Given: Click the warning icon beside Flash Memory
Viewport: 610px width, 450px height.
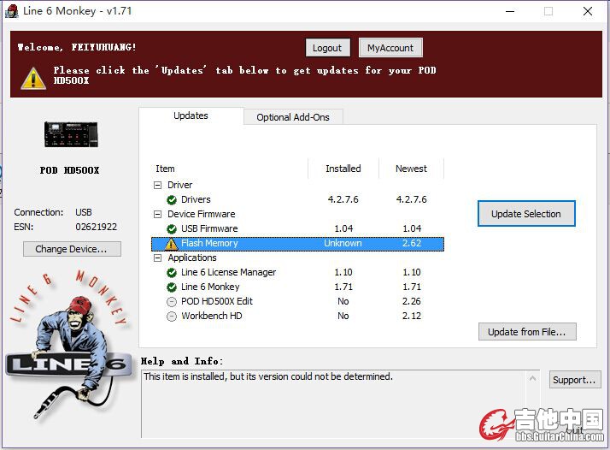Looking at the screenshot, I should click(171, 244).
